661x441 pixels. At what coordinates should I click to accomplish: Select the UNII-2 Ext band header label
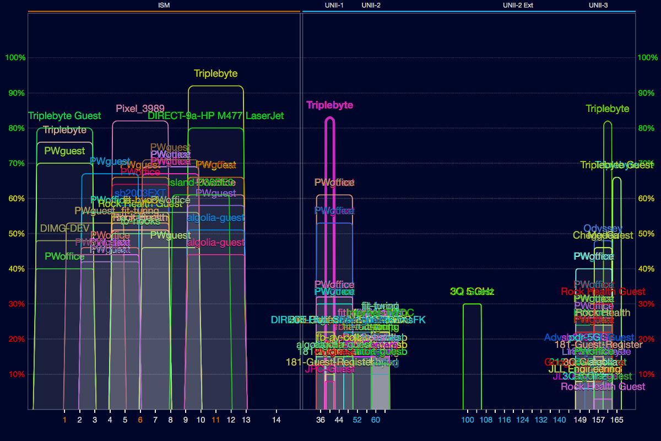518,5
